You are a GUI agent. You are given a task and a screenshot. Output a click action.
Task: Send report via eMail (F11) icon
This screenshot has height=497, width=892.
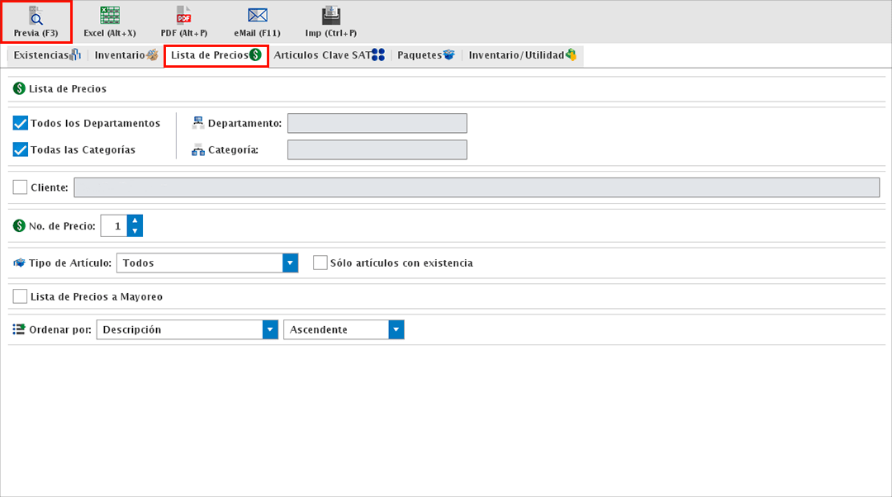(x=258, y=16)
